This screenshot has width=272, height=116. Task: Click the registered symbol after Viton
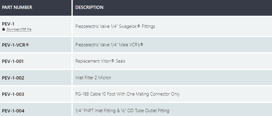pyautogui.click(x=113, y=61)
